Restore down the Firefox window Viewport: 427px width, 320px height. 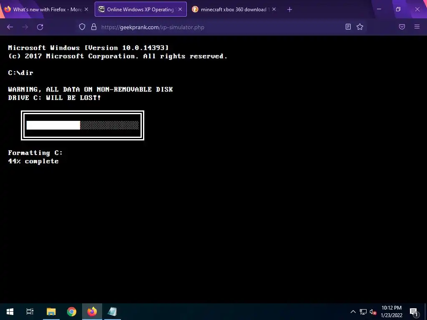[398, 9]
